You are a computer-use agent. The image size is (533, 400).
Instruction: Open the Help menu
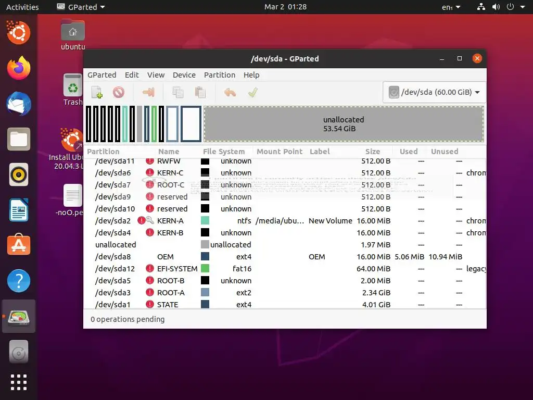coord(251,75)
